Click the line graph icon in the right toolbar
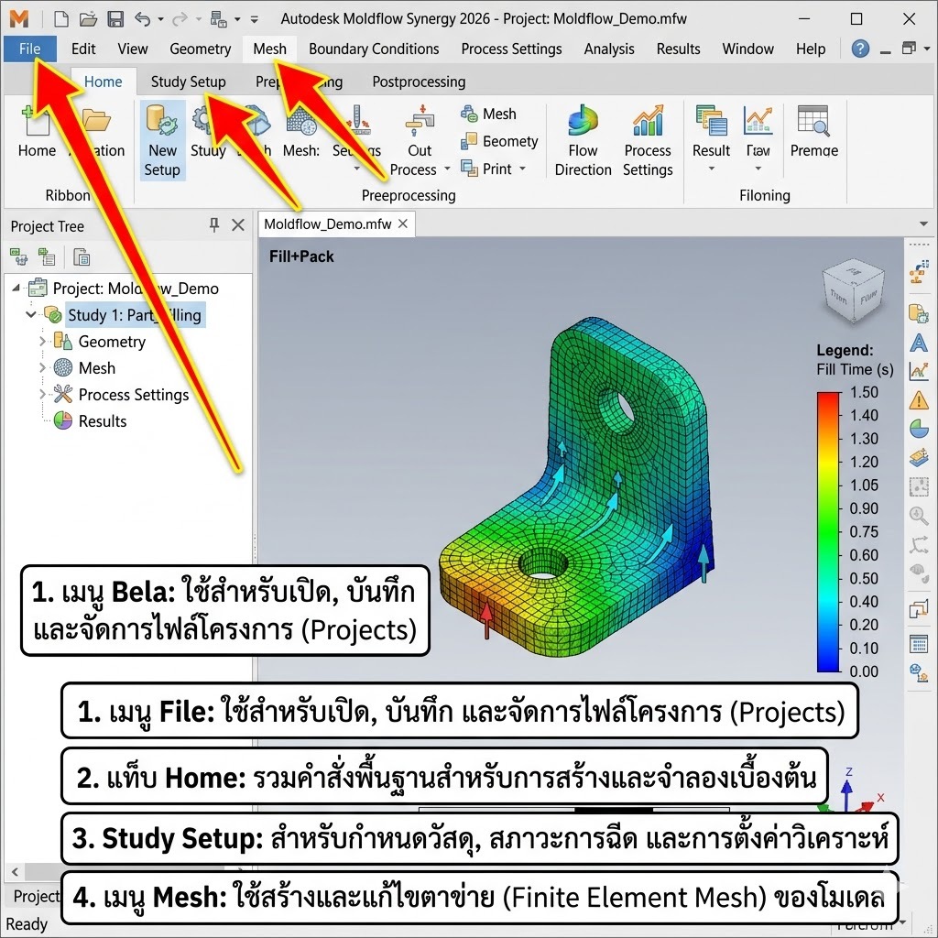Screen dimensions: 938x938 (x=918, y=371)
